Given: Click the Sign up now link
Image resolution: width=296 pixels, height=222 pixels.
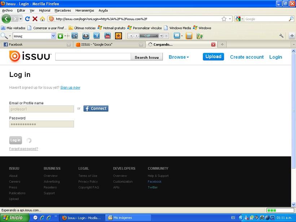Looking at the screenshot, I should tap(70, 88).
